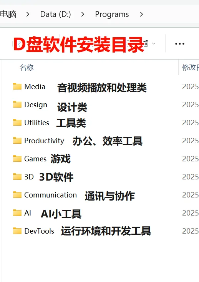Go to 电脑 breadcrumb

tap(8, 14)
